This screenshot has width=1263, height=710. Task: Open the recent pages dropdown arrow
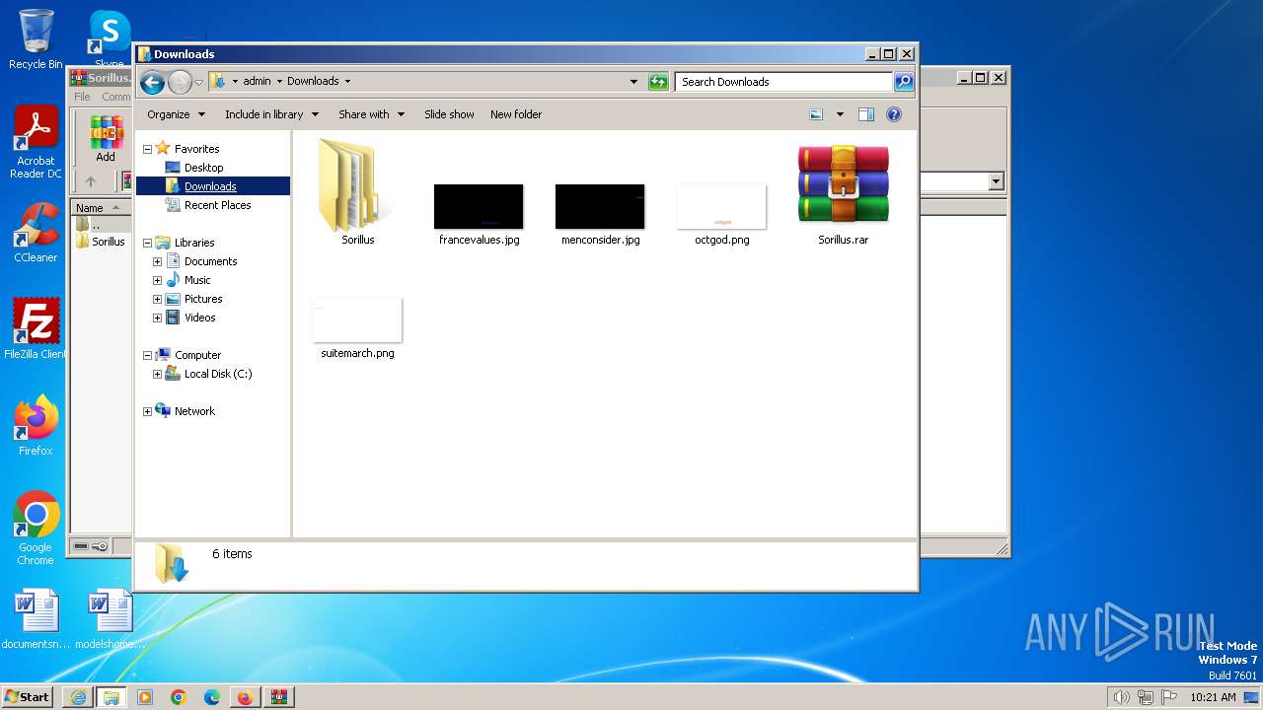pos(198,82)
